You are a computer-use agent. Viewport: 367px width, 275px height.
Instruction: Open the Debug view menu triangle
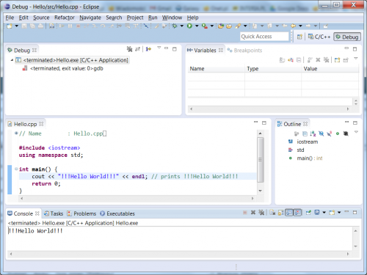coord(159,48)
